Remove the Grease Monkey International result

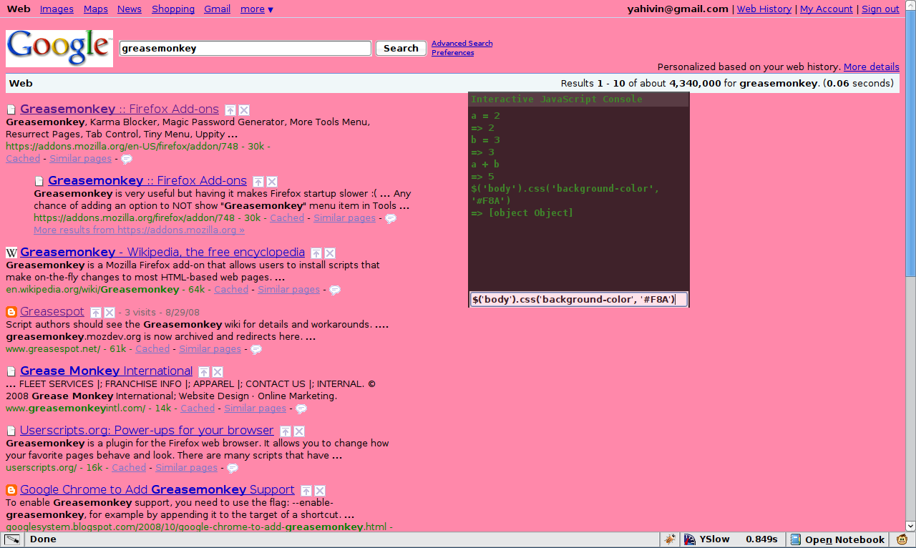click(x=218, y=372)
